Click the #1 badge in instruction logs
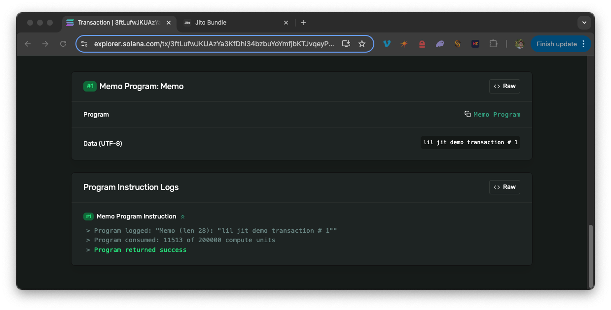Image resolution: width=611 pixels, height=310 pixels. 89,217
